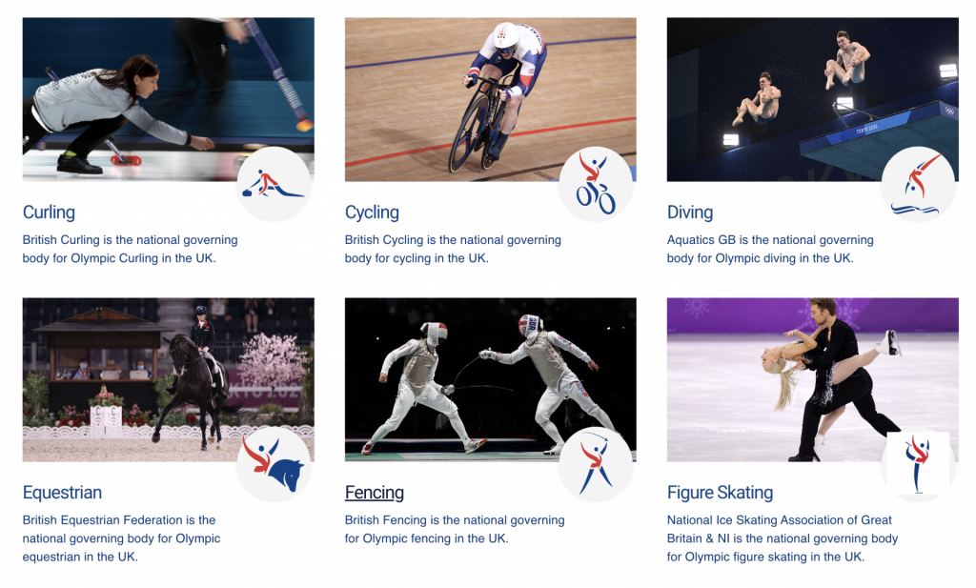
Task: Click the Fencing sport pictogram icon
Action: point(596,463)
